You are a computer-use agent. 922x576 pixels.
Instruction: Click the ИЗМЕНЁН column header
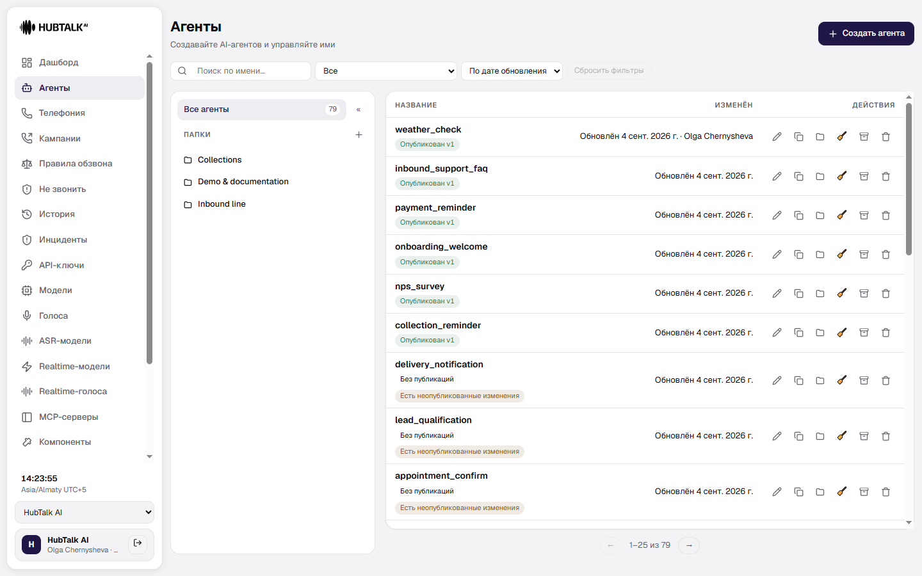[x=734, y=105]
